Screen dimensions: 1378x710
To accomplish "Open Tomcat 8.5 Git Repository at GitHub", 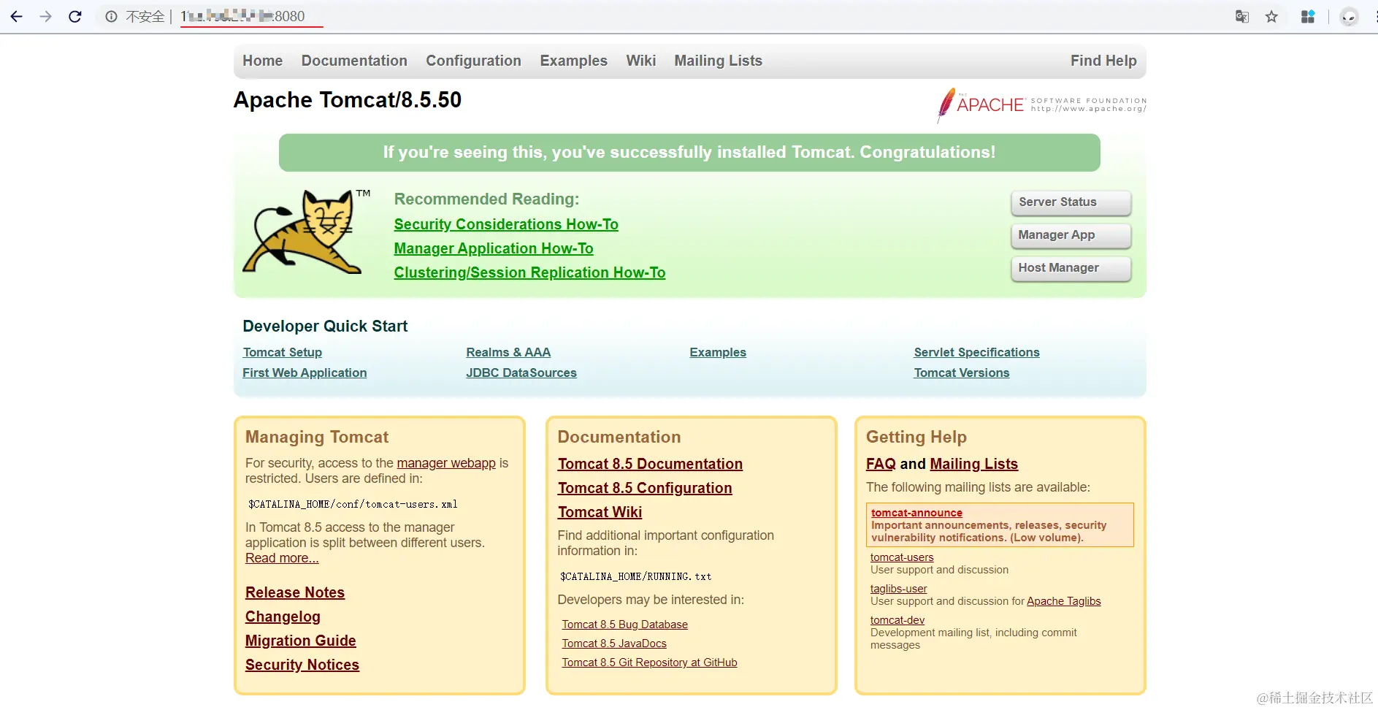I will point(649,663).
